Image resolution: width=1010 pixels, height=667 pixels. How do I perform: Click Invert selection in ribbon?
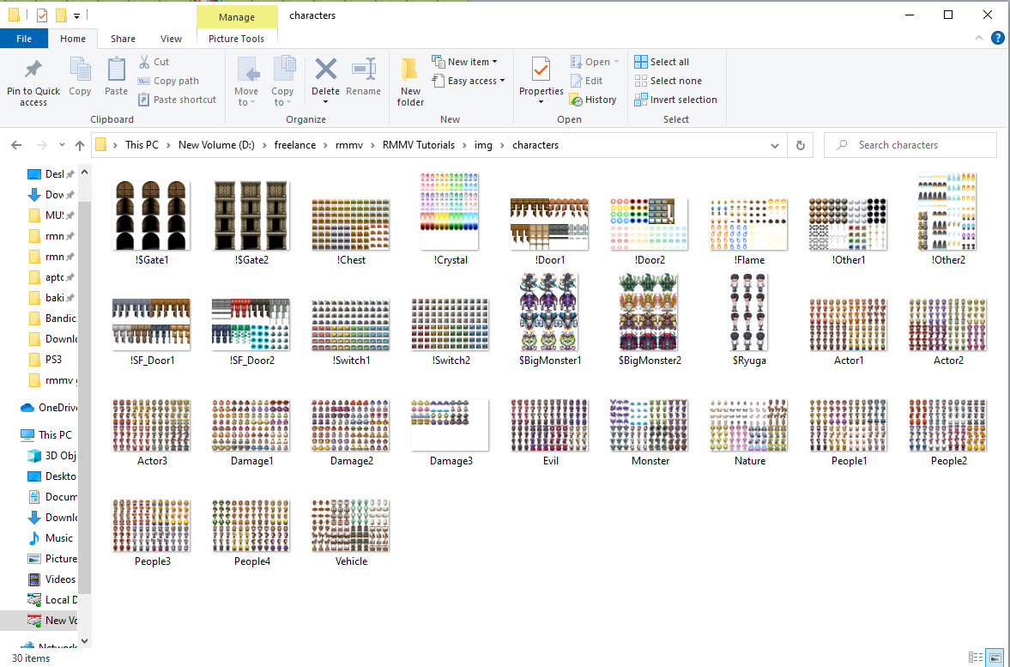coord(675,100)
